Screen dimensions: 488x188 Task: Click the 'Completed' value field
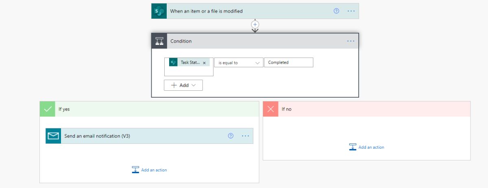pyautogui.click(x=289, y=62)
